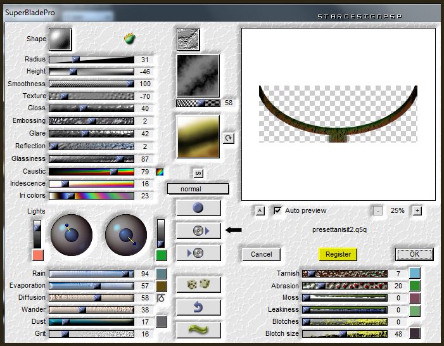This screenshot has width=444, height=346.
Task: Click the Cancel button
Action: [261, 254]
